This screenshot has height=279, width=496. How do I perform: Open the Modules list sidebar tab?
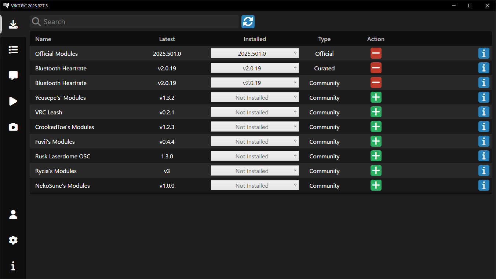click(x=13, y=50)
